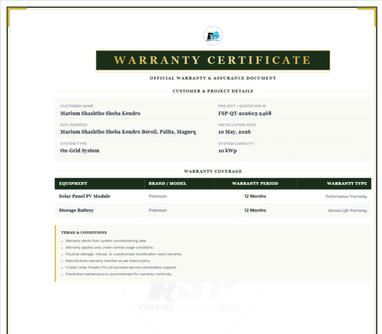The image size is (382, 334).
Task: Click the FSP logo at top
Action: (x=213, y=36)
